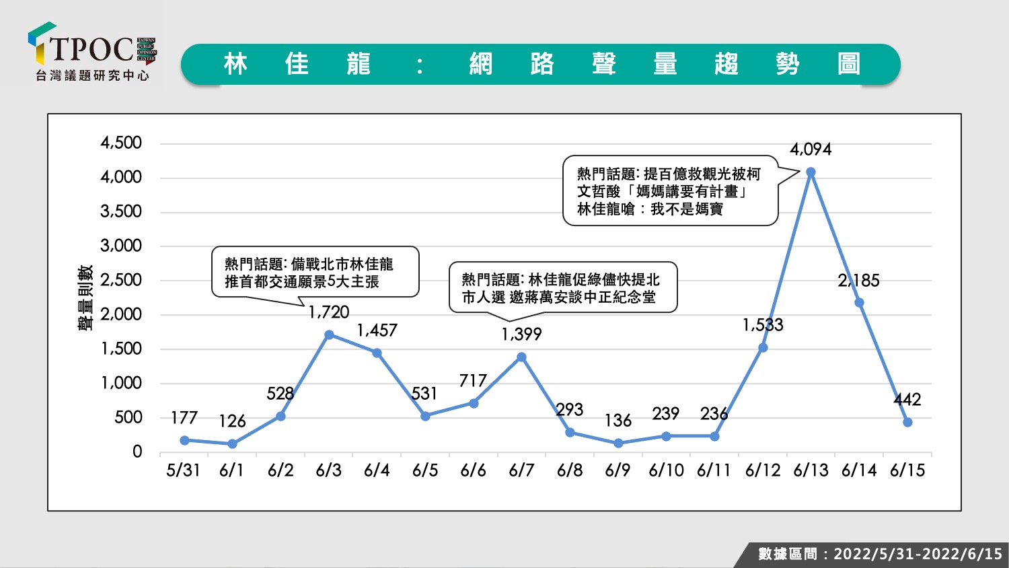Click the chart title banner 林佳龍：網路聲量趨勢圖
This screenshot has height=568, width=1009.
[541, 65]
